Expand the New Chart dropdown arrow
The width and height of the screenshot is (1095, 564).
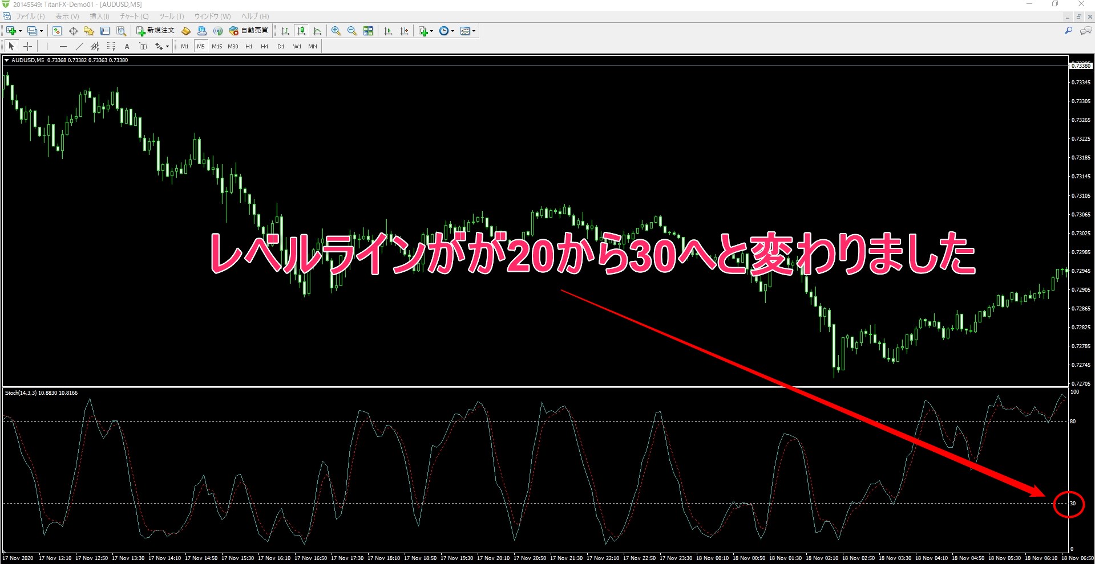(20, 31)
